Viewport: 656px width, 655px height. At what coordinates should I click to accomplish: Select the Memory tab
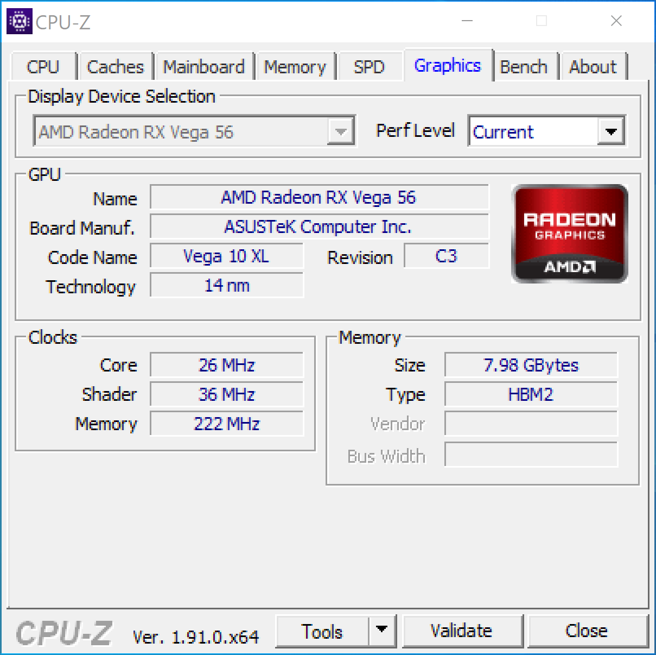click(295, 67)
